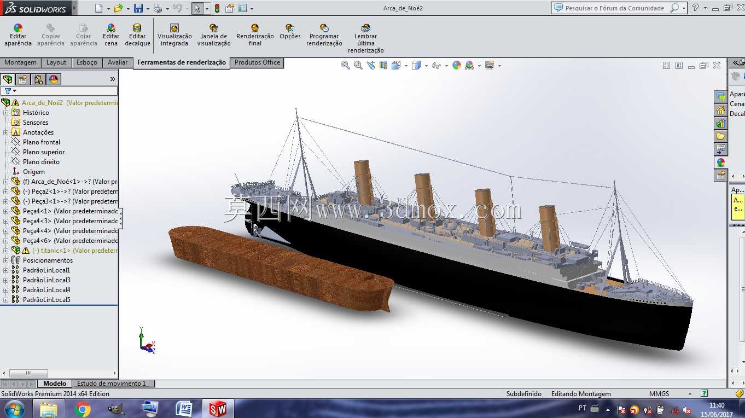Open the file properties icon
Viewport: 745px width, 418px height.
pyautogui.click(x=230, y=8)
